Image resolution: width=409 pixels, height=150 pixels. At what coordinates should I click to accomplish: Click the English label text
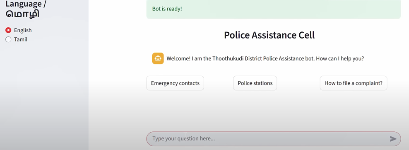(23, 30)
